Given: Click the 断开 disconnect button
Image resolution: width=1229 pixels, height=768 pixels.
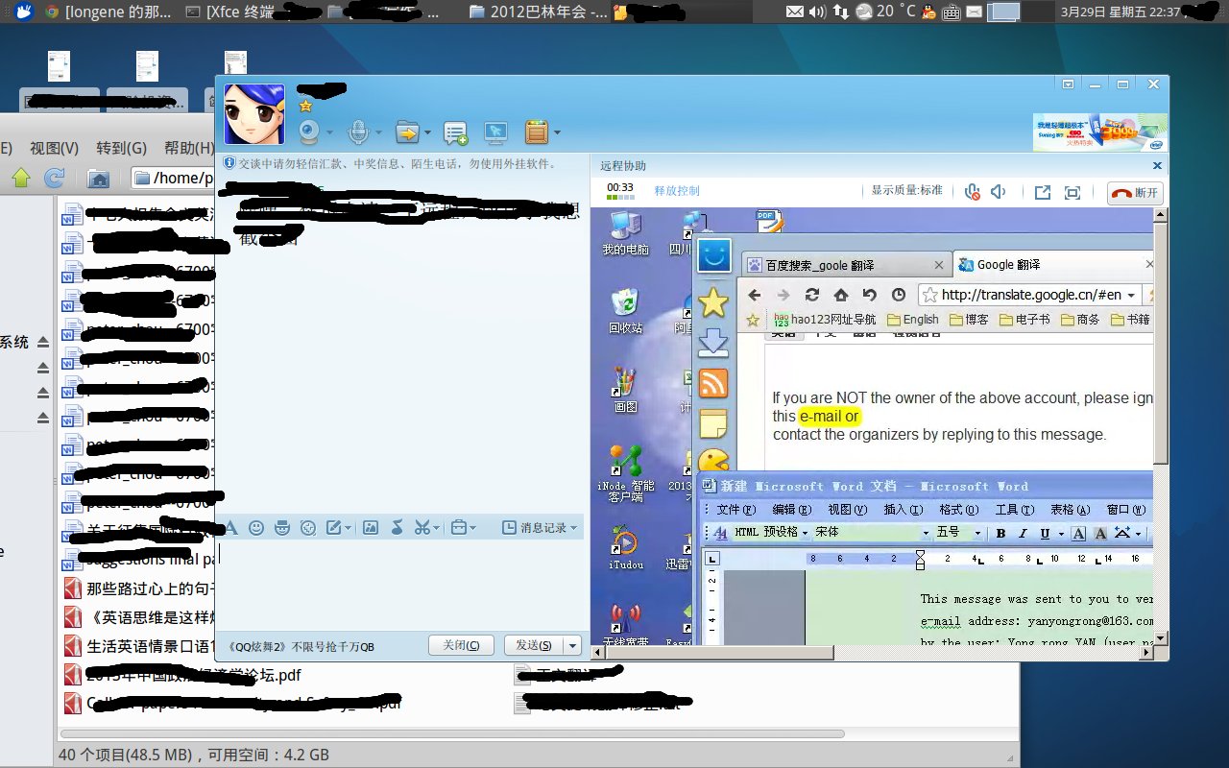Looking at the screenshot, I should tap(1135, 192).
